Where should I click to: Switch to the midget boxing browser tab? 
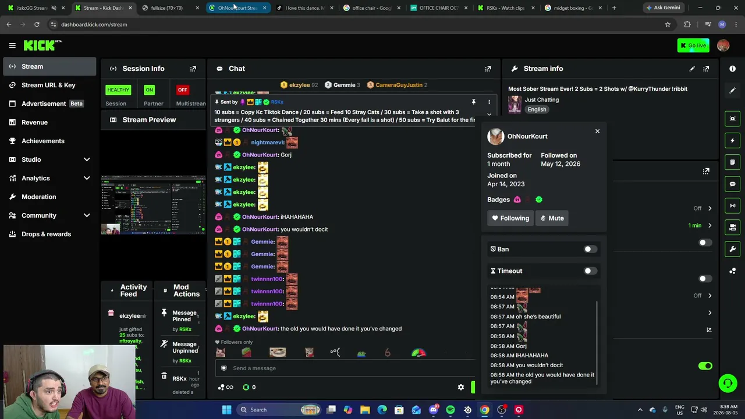[x=573, y=8]
